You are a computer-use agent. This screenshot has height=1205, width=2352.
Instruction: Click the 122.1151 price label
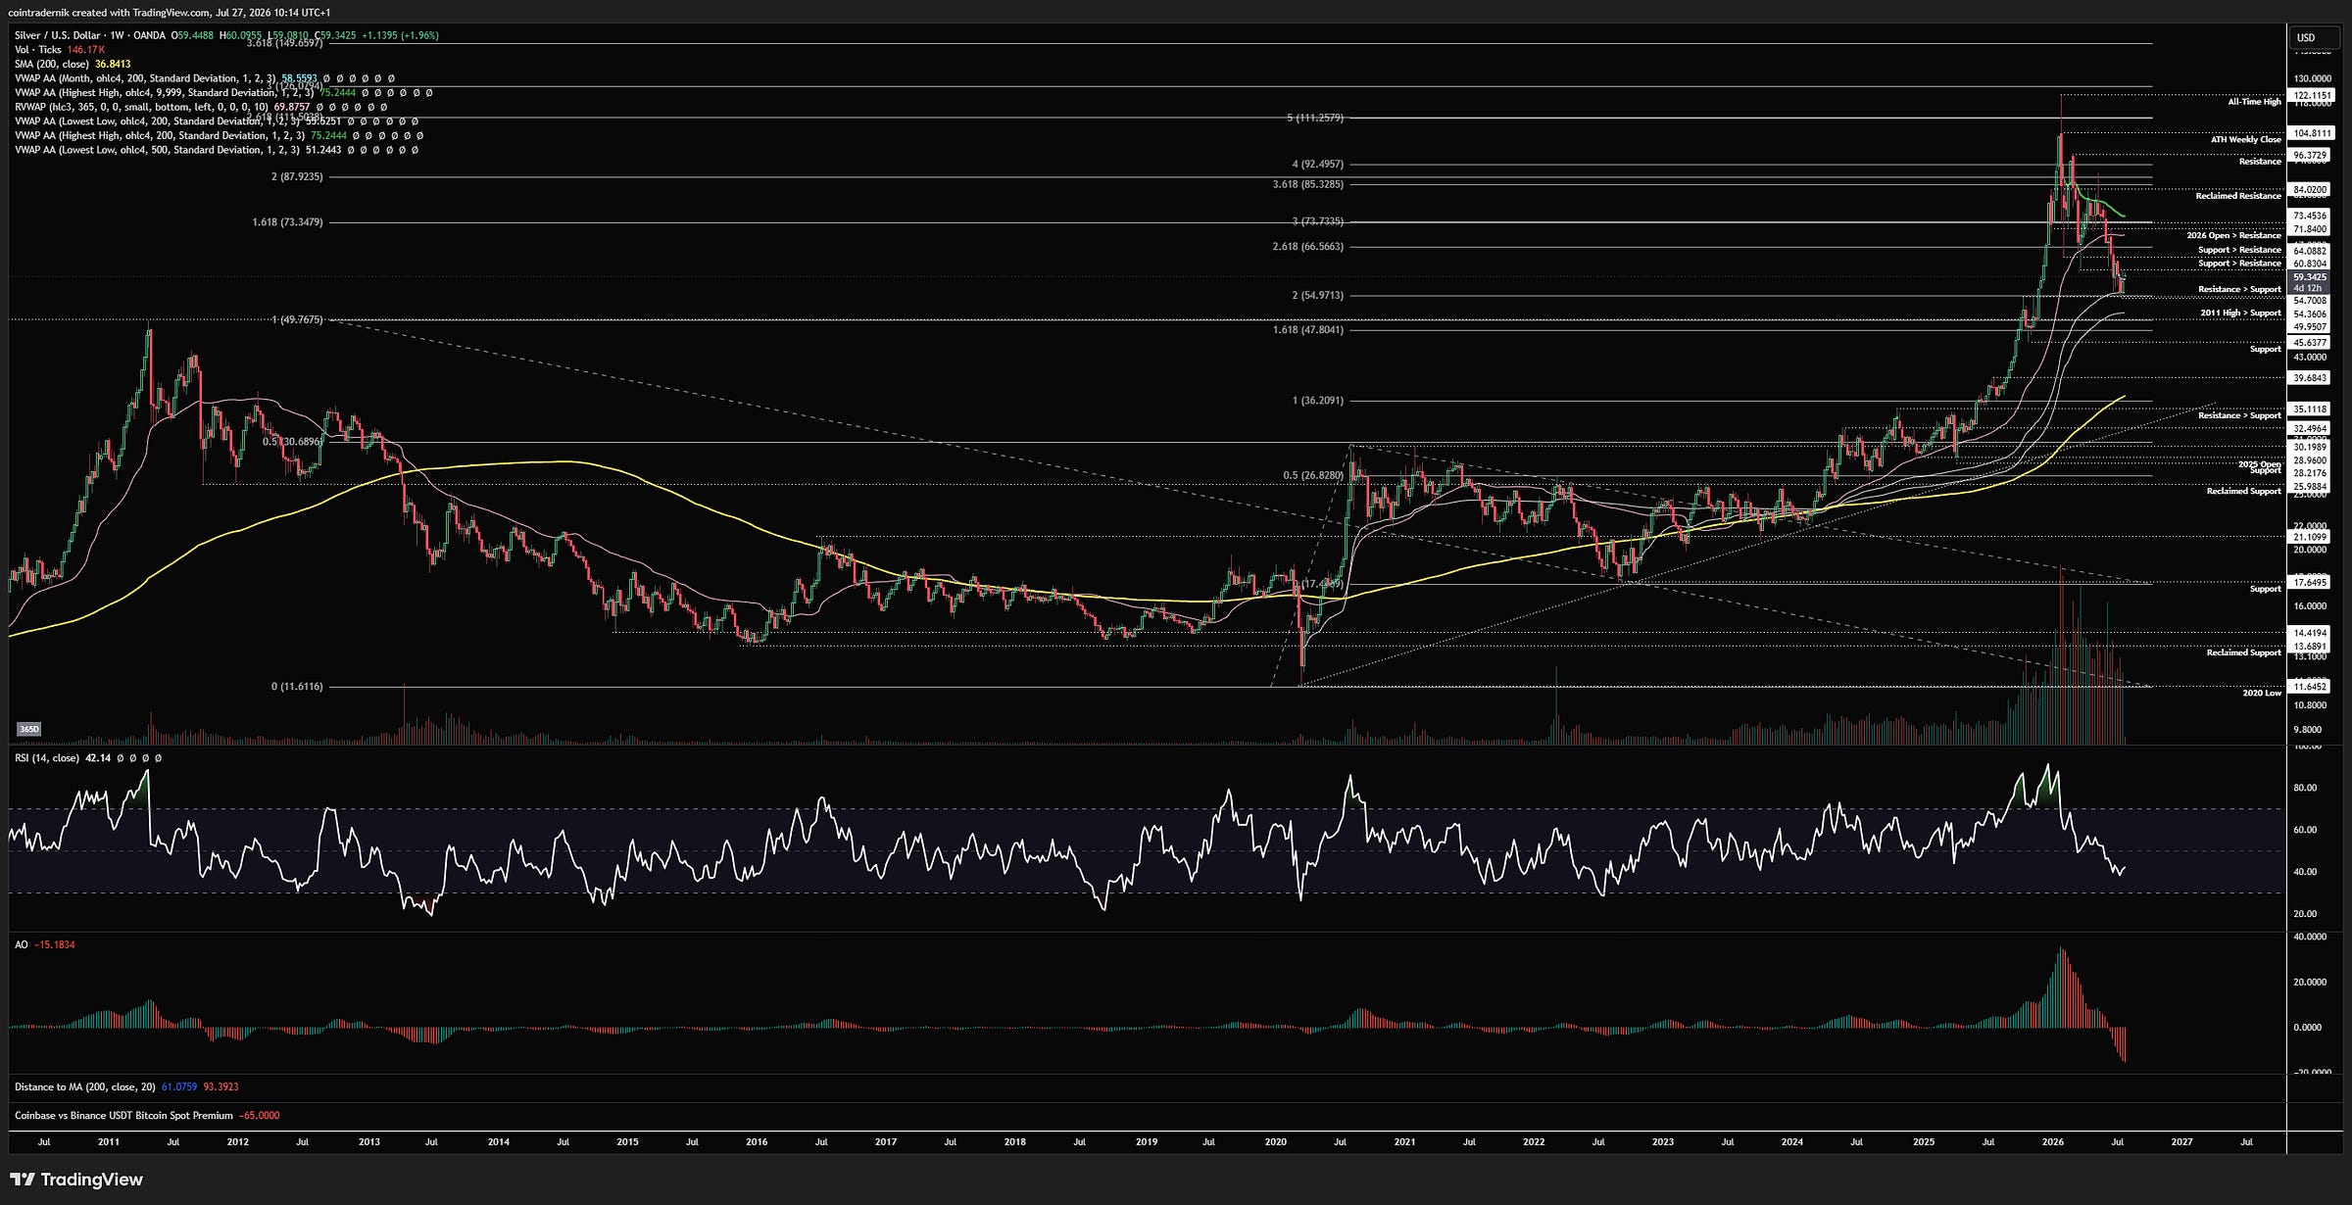(2314, 96)
